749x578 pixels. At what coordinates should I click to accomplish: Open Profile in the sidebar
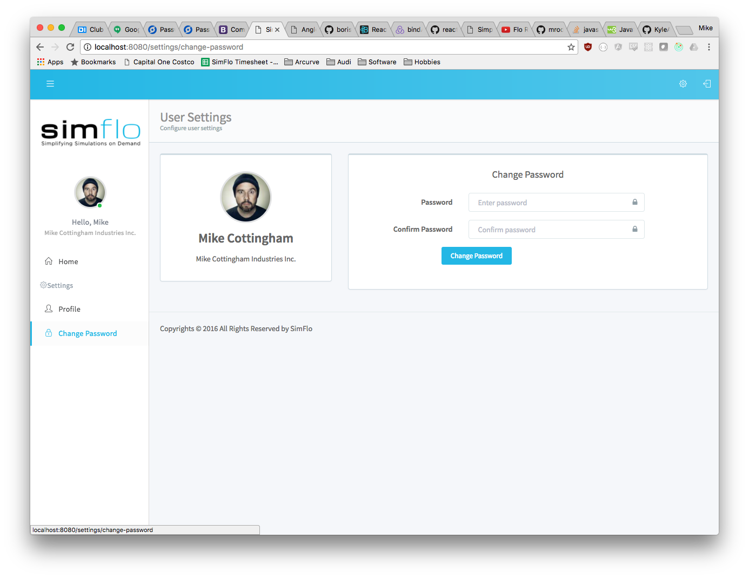(69, 309)
